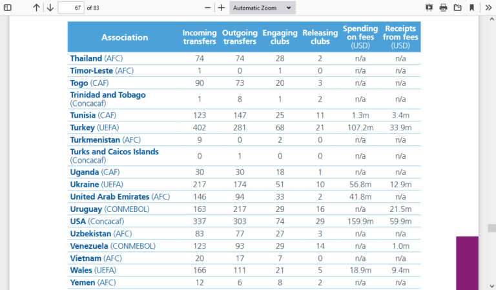The height and width of the screenshot is (290, 496).
Task: Select the Thailand association name
Action: click(86, 58)
